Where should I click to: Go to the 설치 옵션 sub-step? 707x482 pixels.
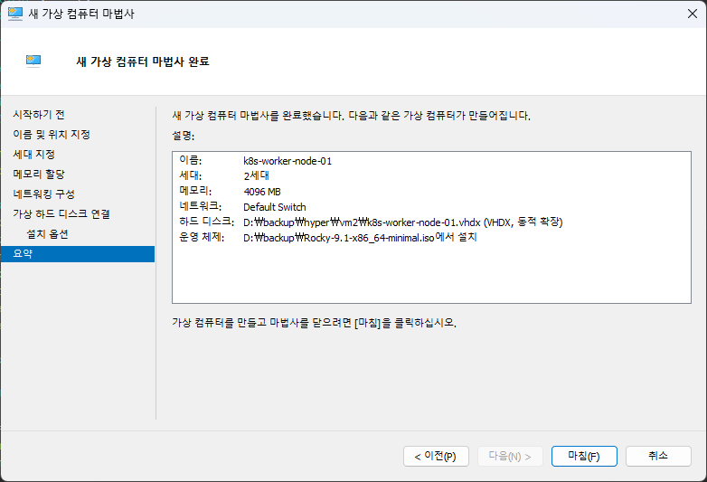47,234
